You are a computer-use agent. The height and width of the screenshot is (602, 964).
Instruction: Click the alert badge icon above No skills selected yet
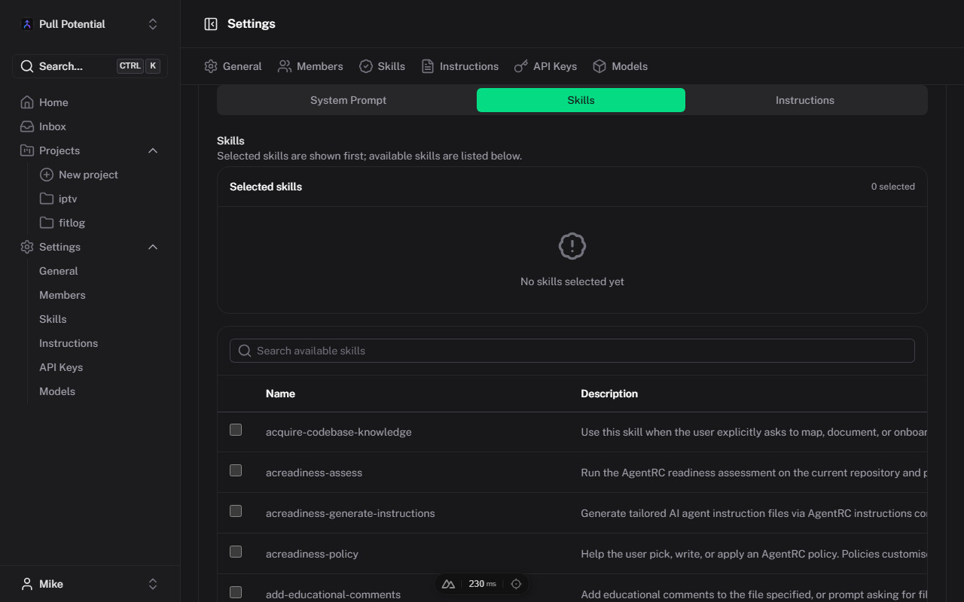pos(572,246)
